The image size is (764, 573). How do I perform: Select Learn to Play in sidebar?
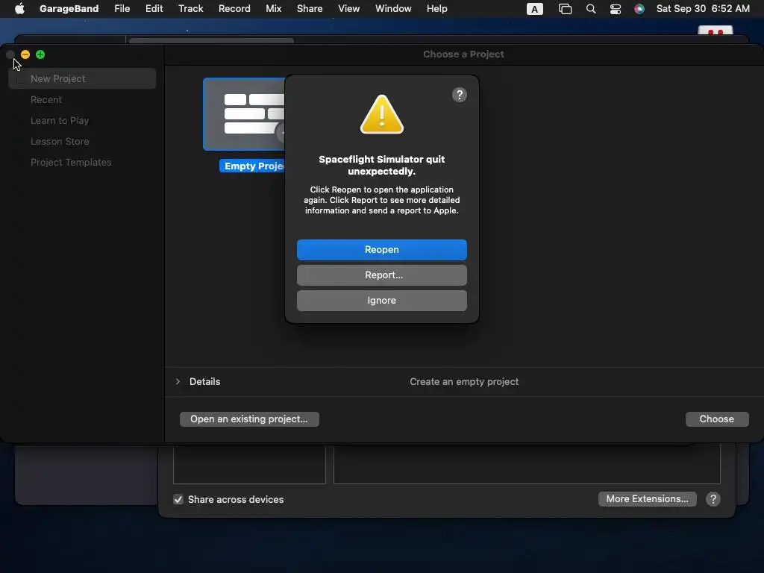[x=60, y=120]
